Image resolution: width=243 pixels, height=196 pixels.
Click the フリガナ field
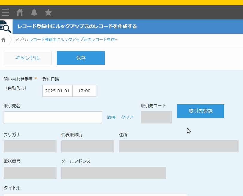[x=30, y=146]
